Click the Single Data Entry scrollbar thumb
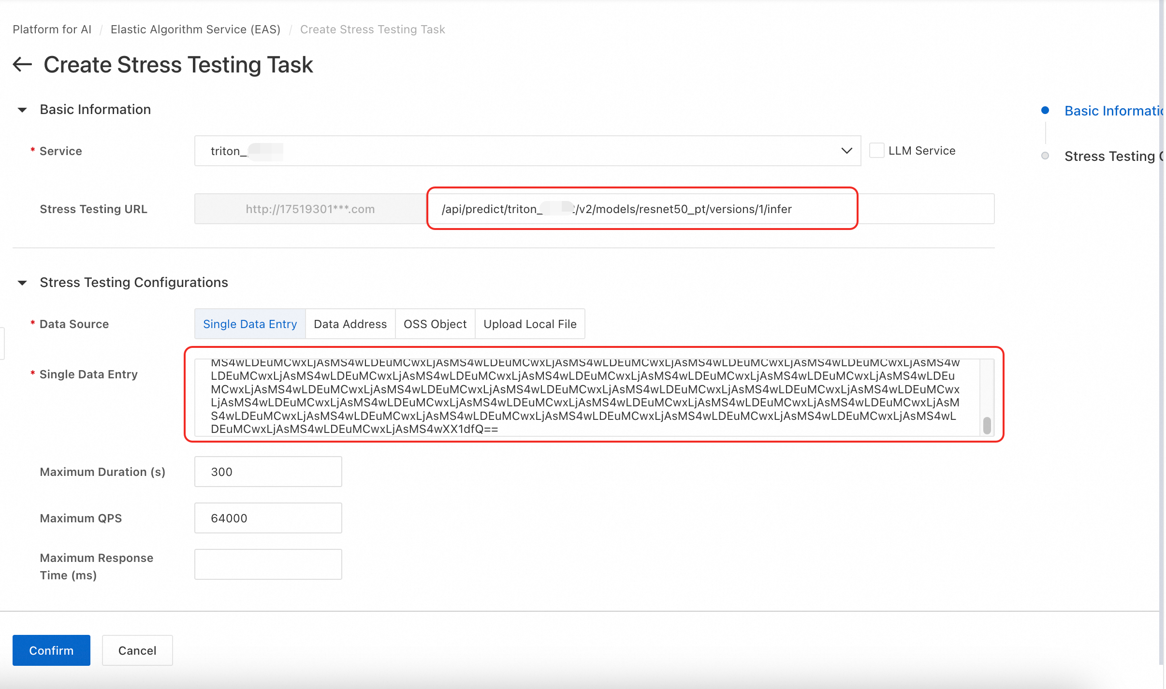1166x689 pixels. click(987, 425)
